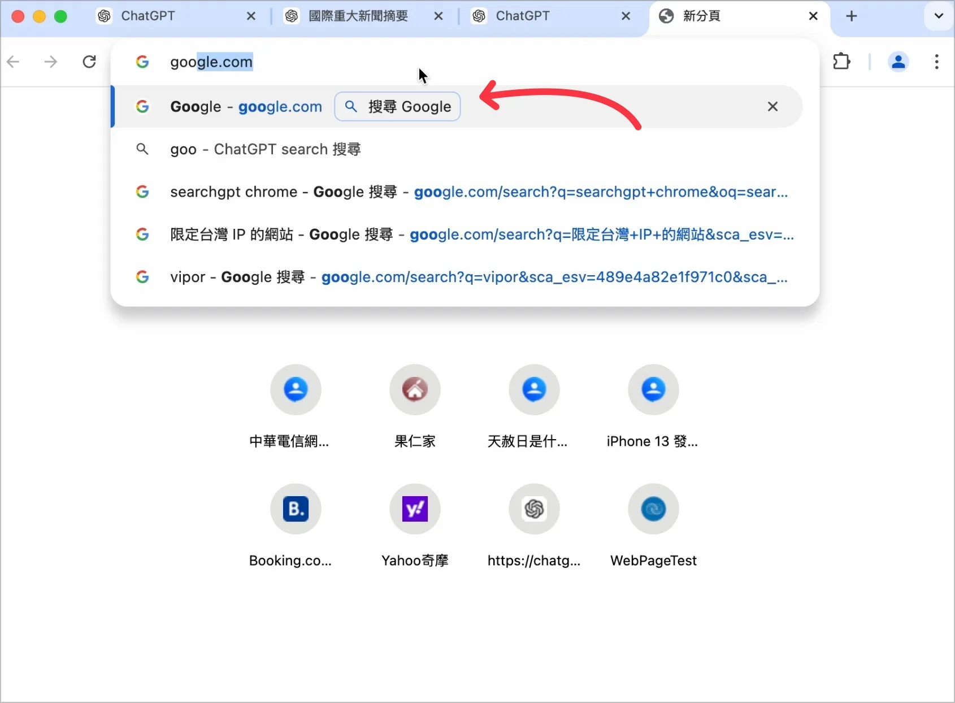The image size is (955, 703).
Task: Open the 中華電信網 shortcut icon
Action: click(296, 389)
